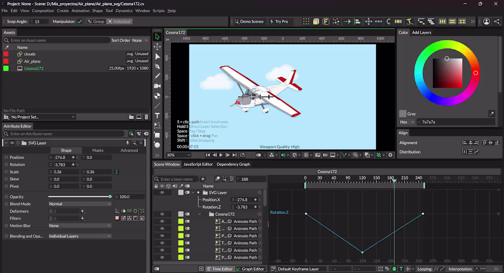Click the grid array toolbar icon

(306, 22)
